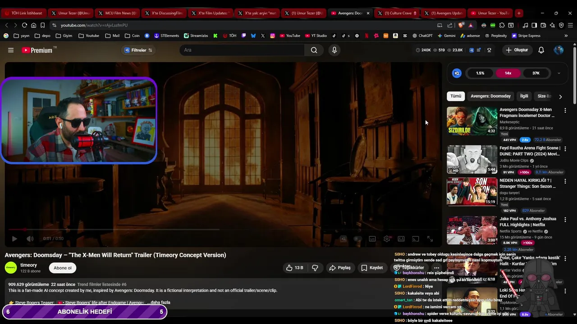Click the Brave VPN shield icon
Viewport: 577px width, 324px height.
561,25
